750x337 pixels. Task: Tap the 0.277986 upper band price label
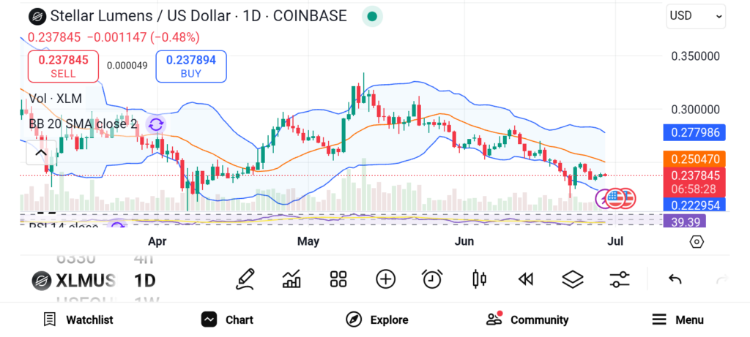694,132
